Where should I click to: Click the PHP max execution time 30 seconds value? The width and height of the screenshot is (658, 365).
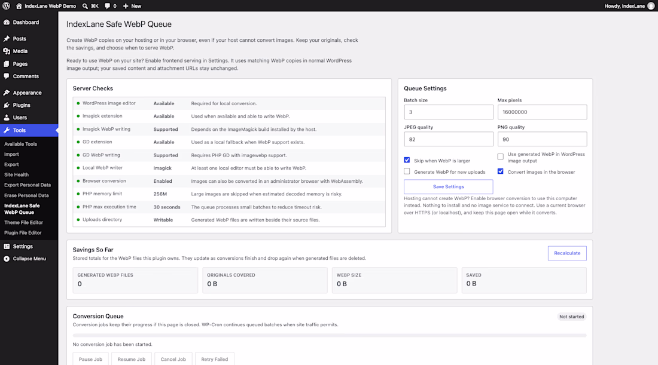click(167, 207)
